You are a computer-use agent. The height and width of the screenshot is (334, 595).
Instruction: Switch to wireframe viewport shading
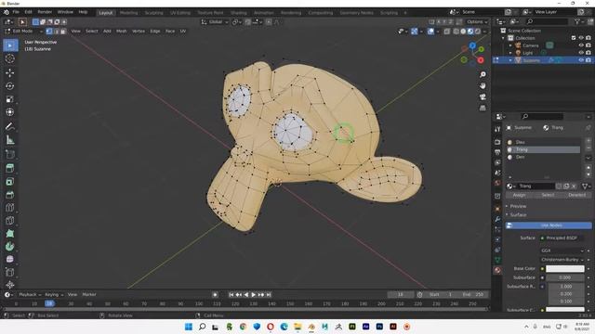click(x=456, y=32)
